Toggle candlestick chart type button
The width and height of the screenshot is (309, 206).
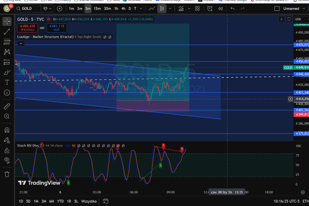coord(162,8)
